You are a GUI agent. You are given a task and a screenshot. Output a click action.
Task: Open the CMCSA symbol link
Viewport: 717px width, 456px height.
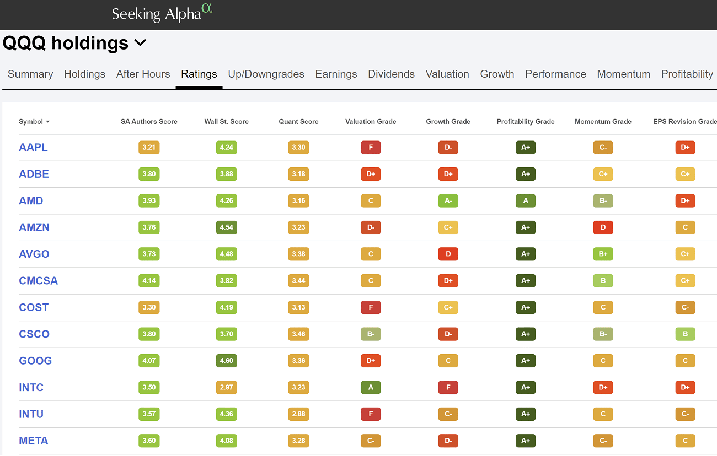39,280
